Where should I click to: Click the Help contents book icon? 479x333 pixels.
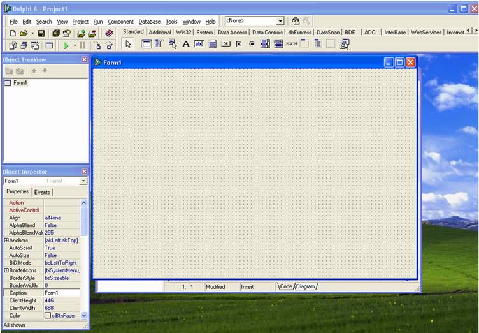click(x=108, y=33)
